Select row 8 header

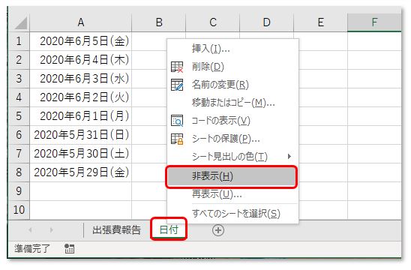(x=19, y=172)
